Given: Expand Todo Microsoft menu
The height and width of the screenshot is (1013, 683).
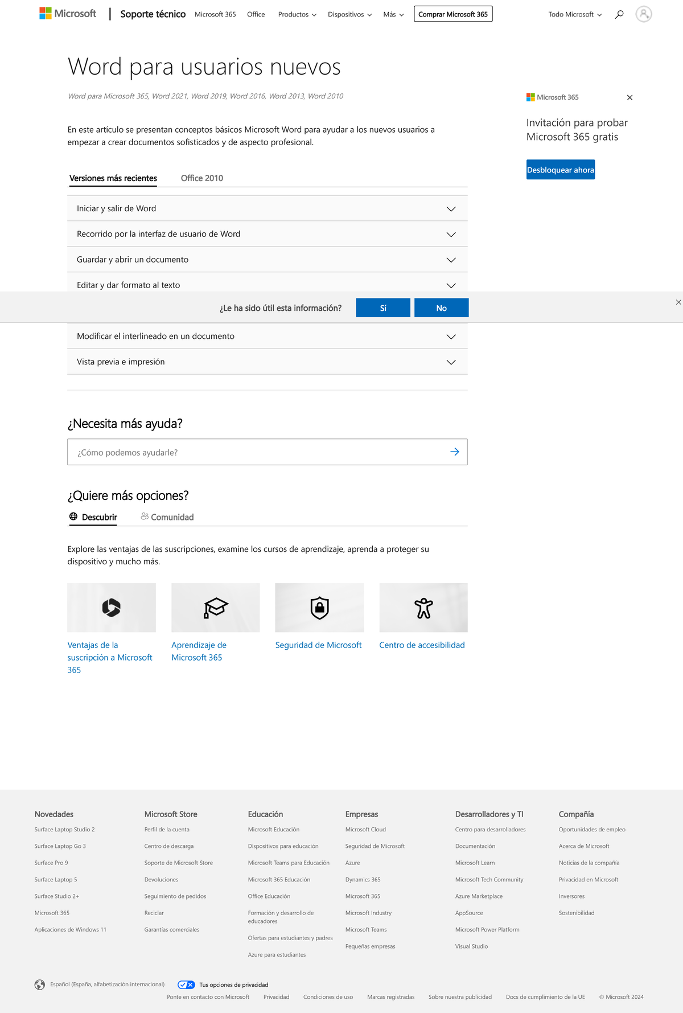Looking at the screenshot, I should pos(573,14).
